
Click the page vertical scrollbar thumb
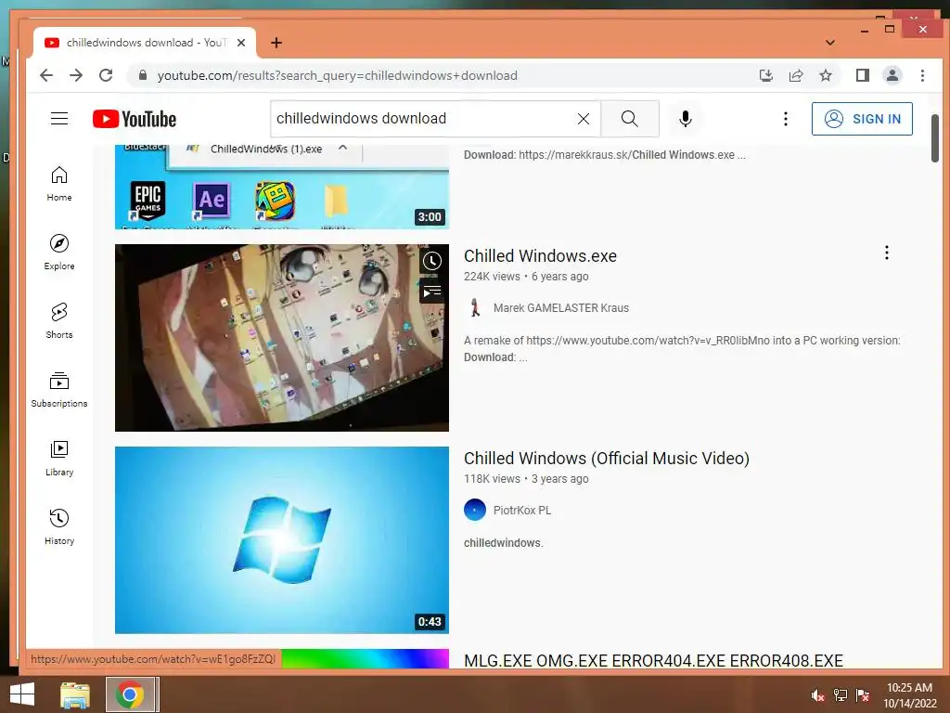935,138
